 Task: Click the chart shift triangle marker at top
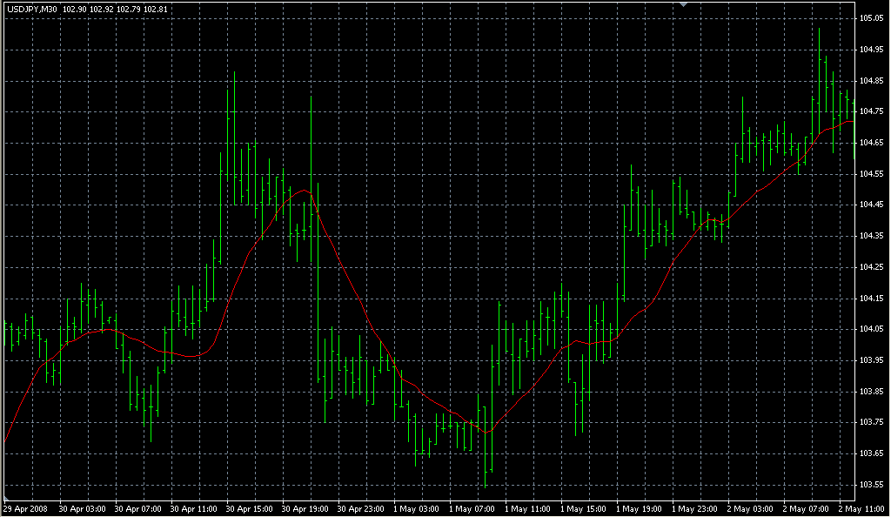(x=685, y=5)
